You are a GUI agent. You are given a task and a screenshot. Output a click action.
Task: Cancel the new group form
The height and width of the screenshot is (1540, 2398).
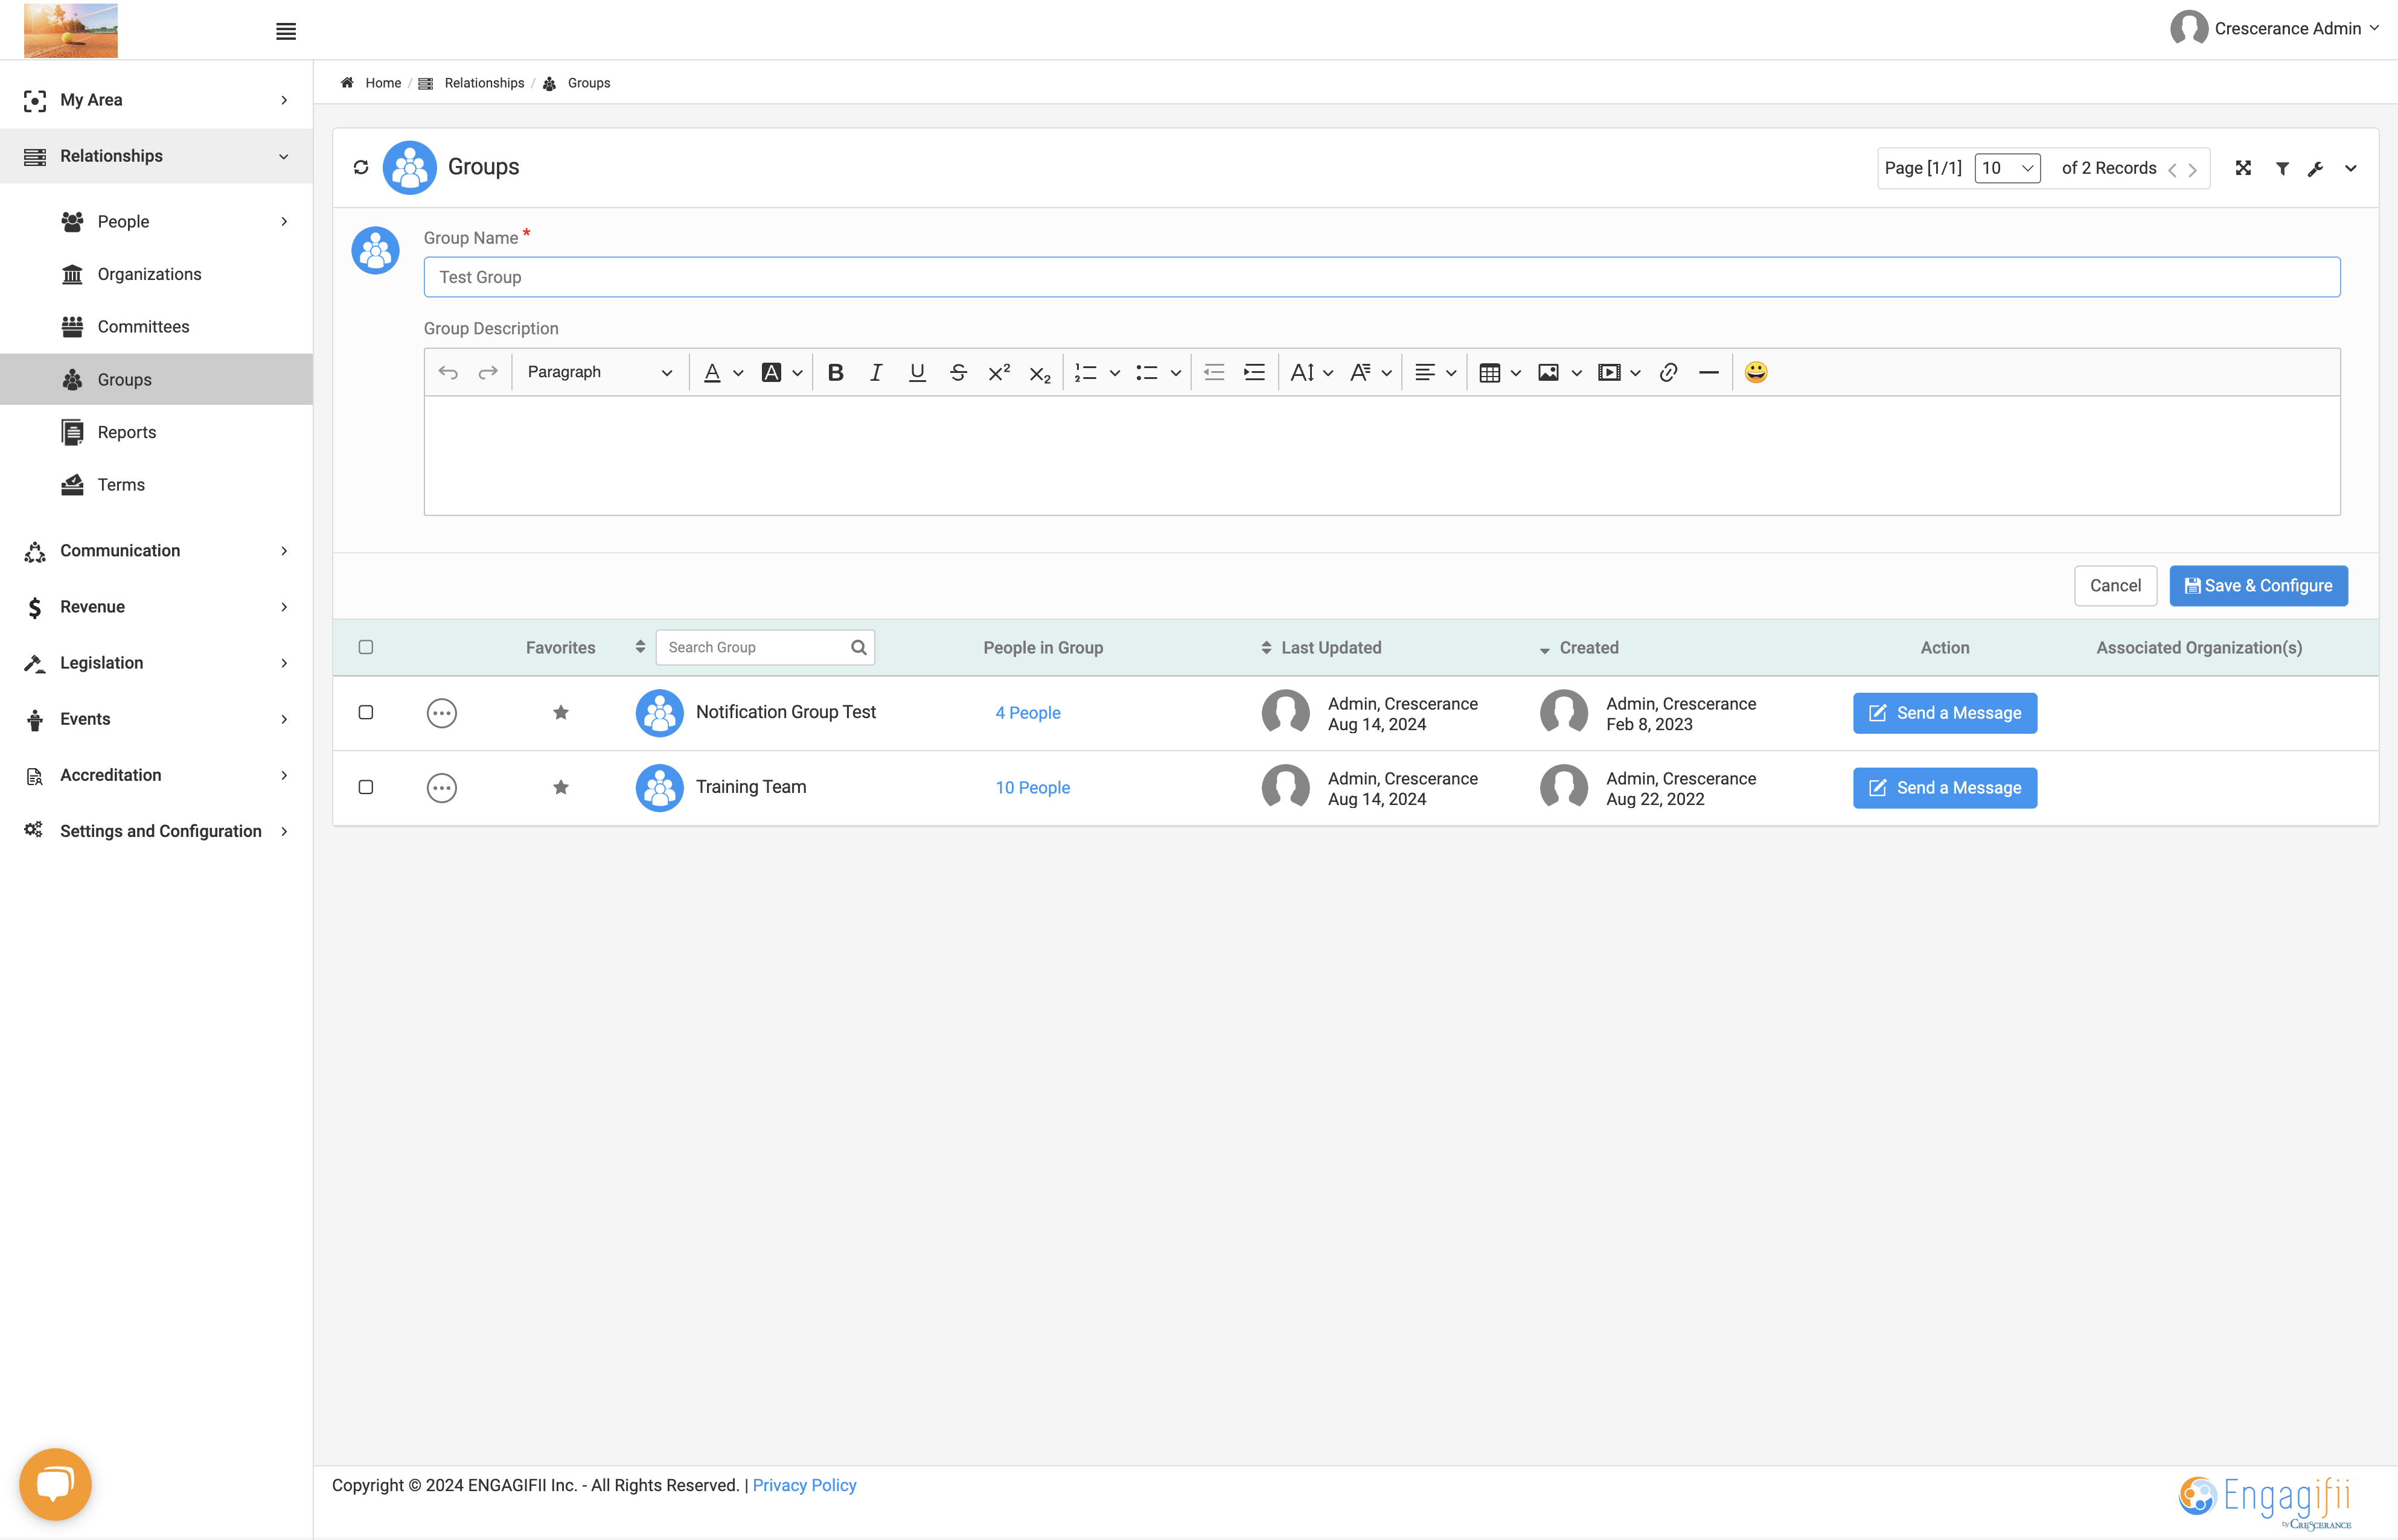pos(2115,586)
